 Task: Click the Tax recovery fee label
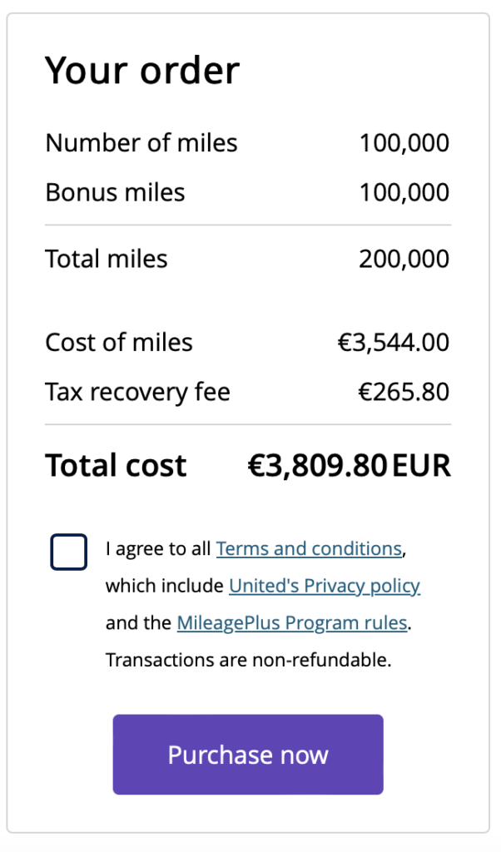coord(137,392)
